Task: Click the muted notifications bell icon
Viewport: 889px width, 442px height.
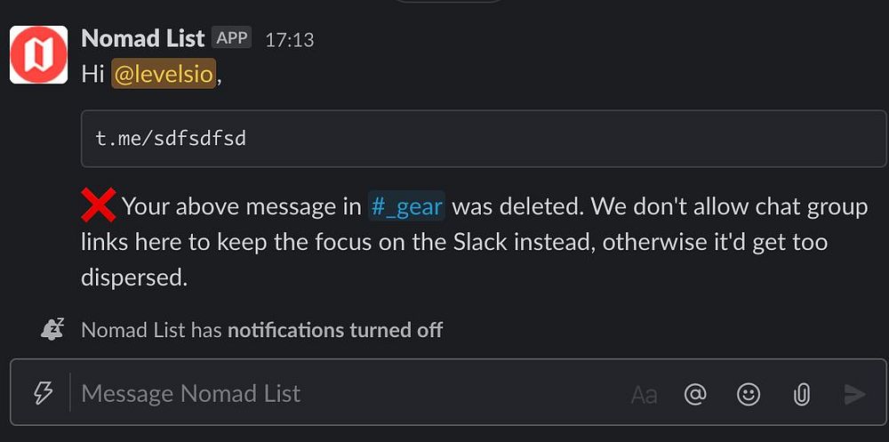Action: click(52, 329)
